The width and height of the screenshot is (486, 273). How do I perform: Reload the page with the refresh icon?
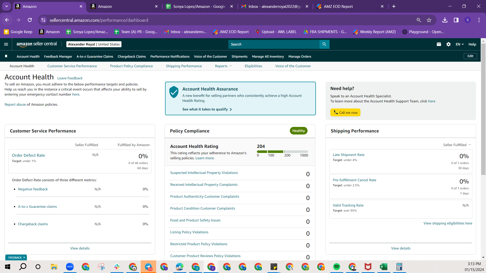click(x=30, y=20)
